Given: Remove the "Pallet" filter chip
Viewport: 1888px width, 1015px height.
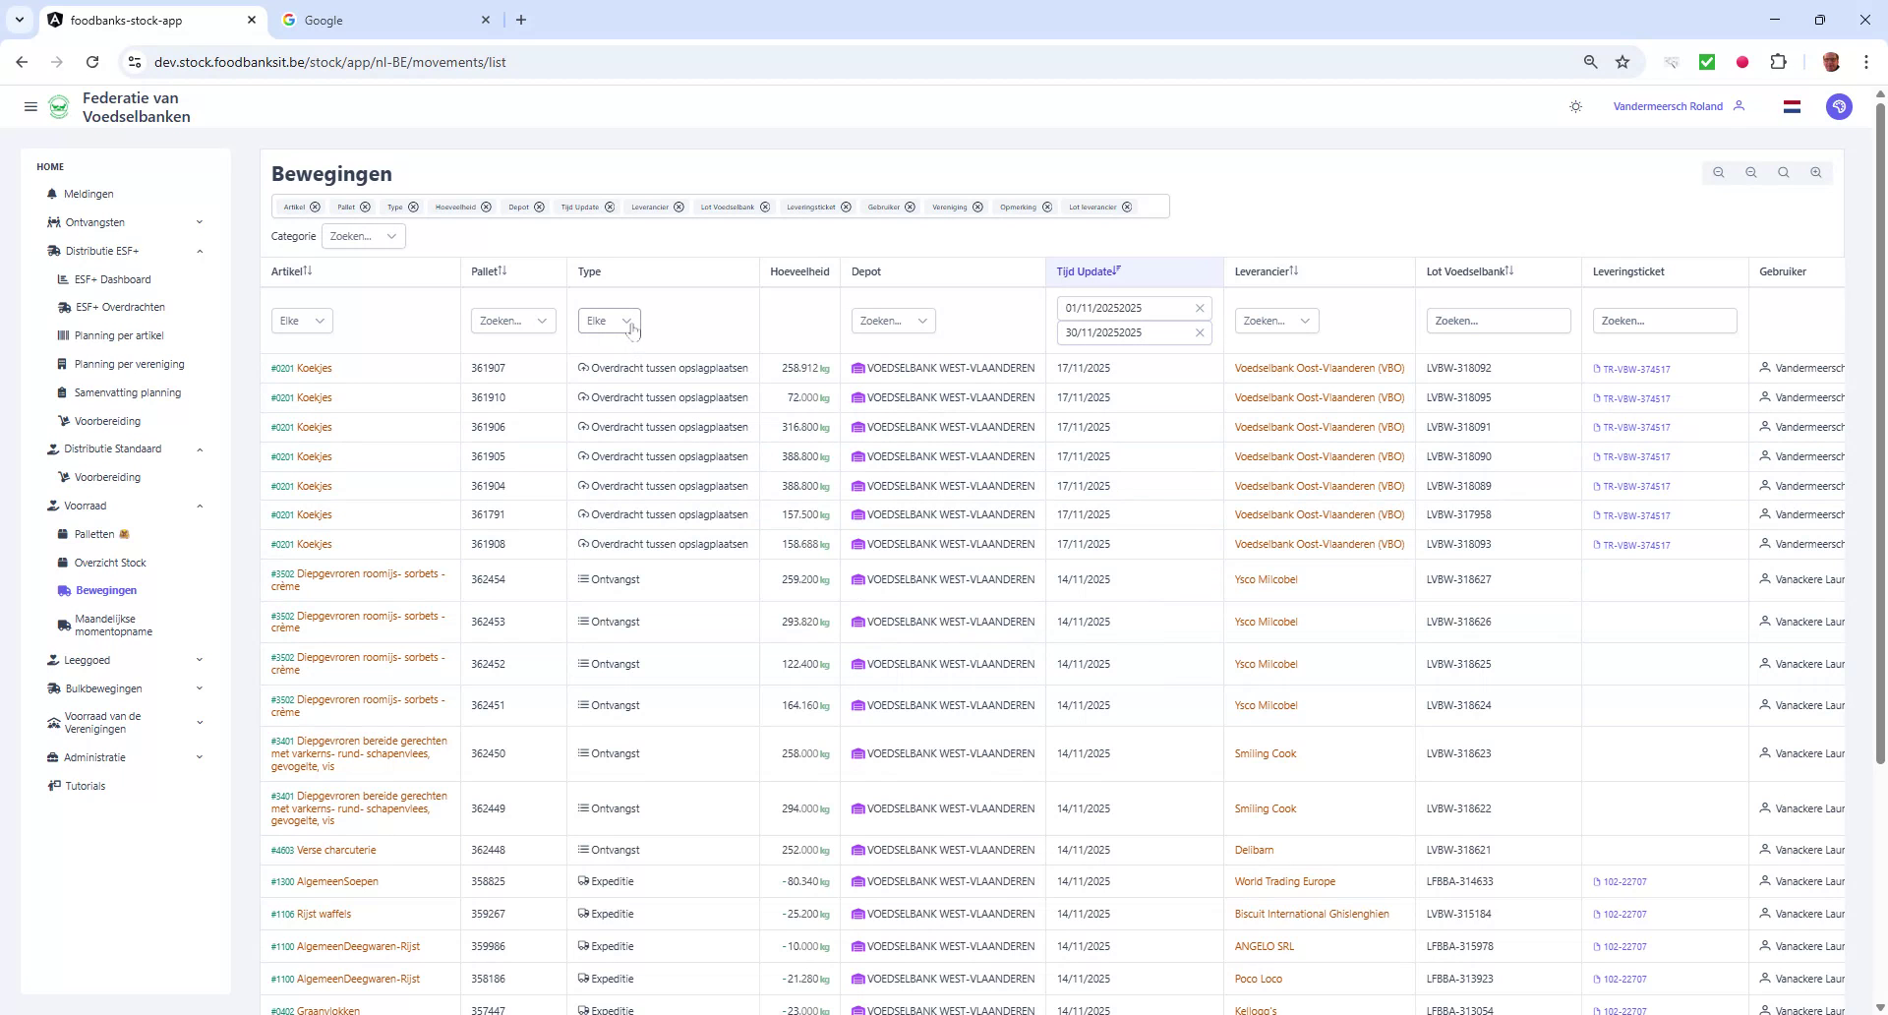Looking at the screenshot, I should [366, 207].
